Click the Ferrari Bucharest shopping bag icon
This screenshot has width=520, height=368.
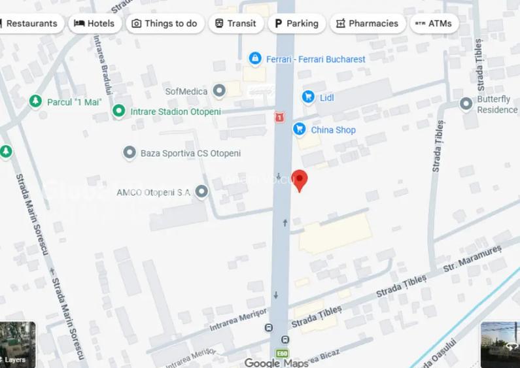tap(255, 59)
